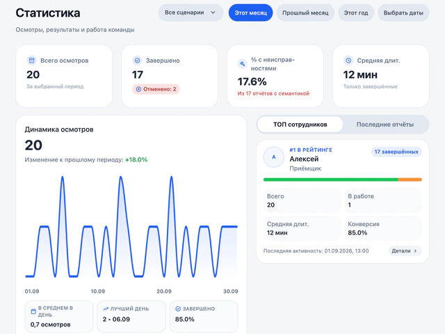Switch to the 'Последние отчёты' tab
Screen dimensions: 445x334
[385, 125]
